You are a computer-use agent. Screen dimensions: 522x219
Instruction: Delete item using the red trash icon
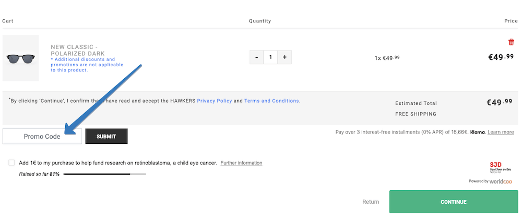(511, 42)
